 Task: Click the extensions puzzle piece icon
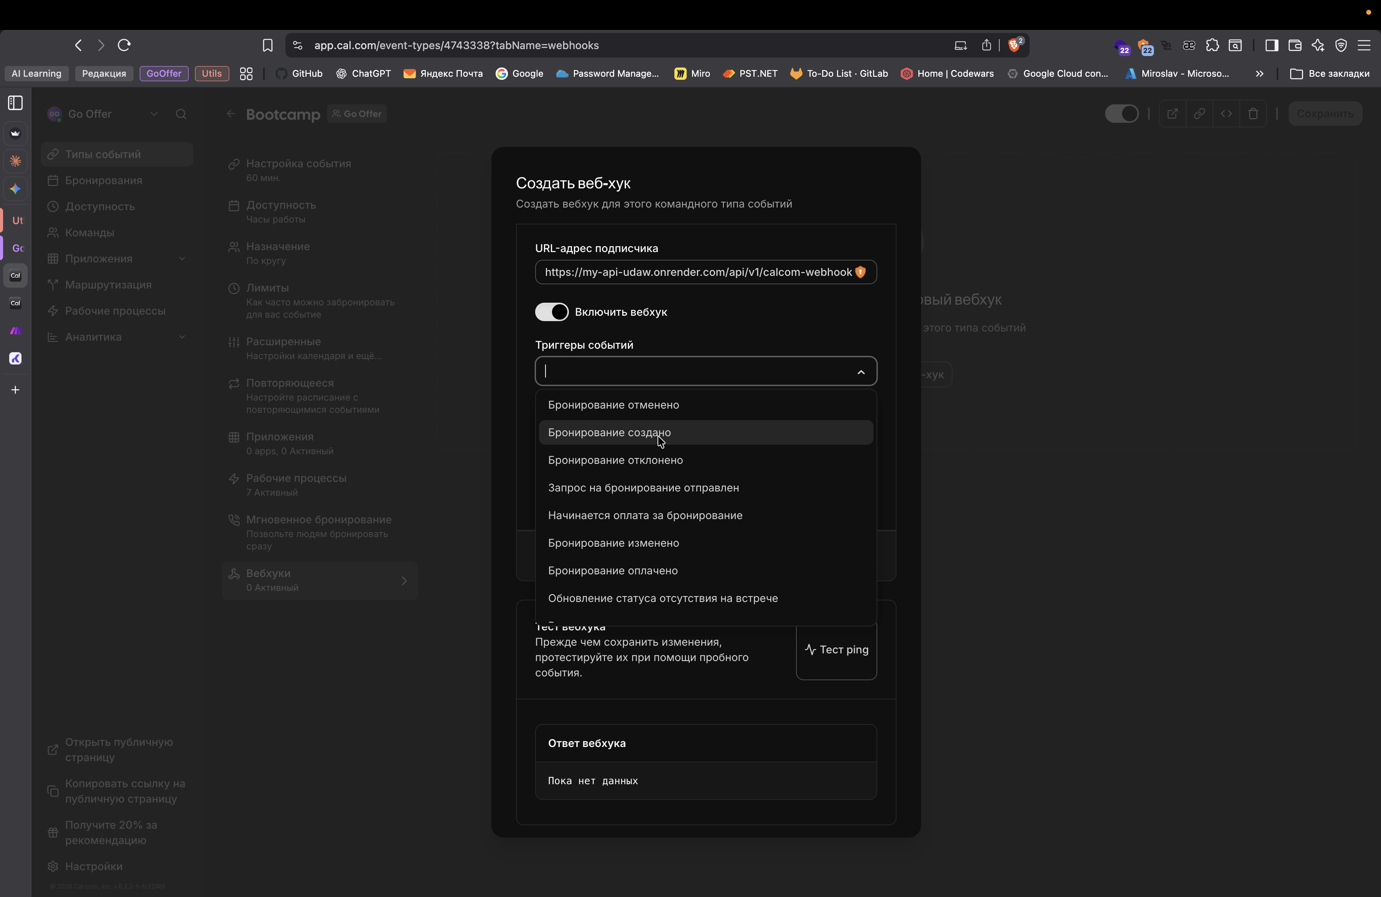point(1212,45)
